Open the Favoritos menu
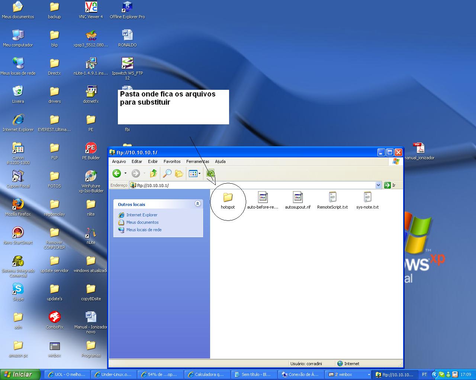This screenshot has width=476, height=380. [172, 161]
